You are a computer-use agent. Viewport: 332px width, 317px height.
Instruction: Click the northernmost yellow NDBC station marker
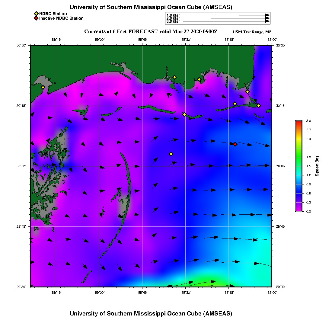click(x=174, y=77)
